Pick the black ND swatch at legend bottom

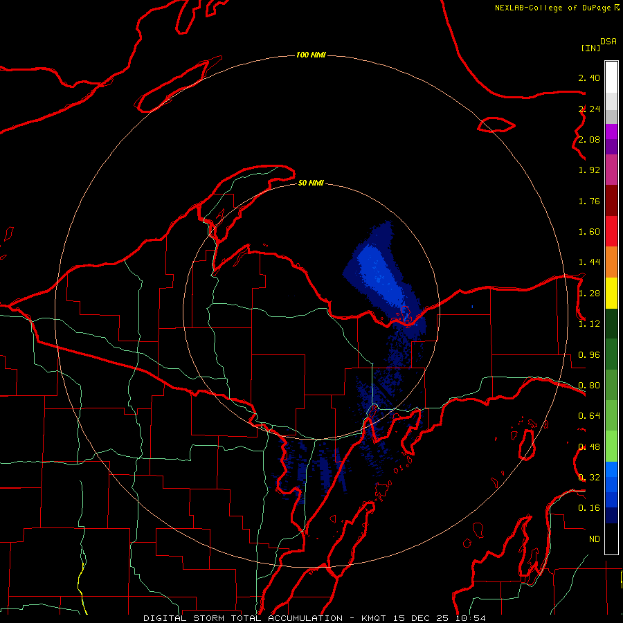pos(611,539)
